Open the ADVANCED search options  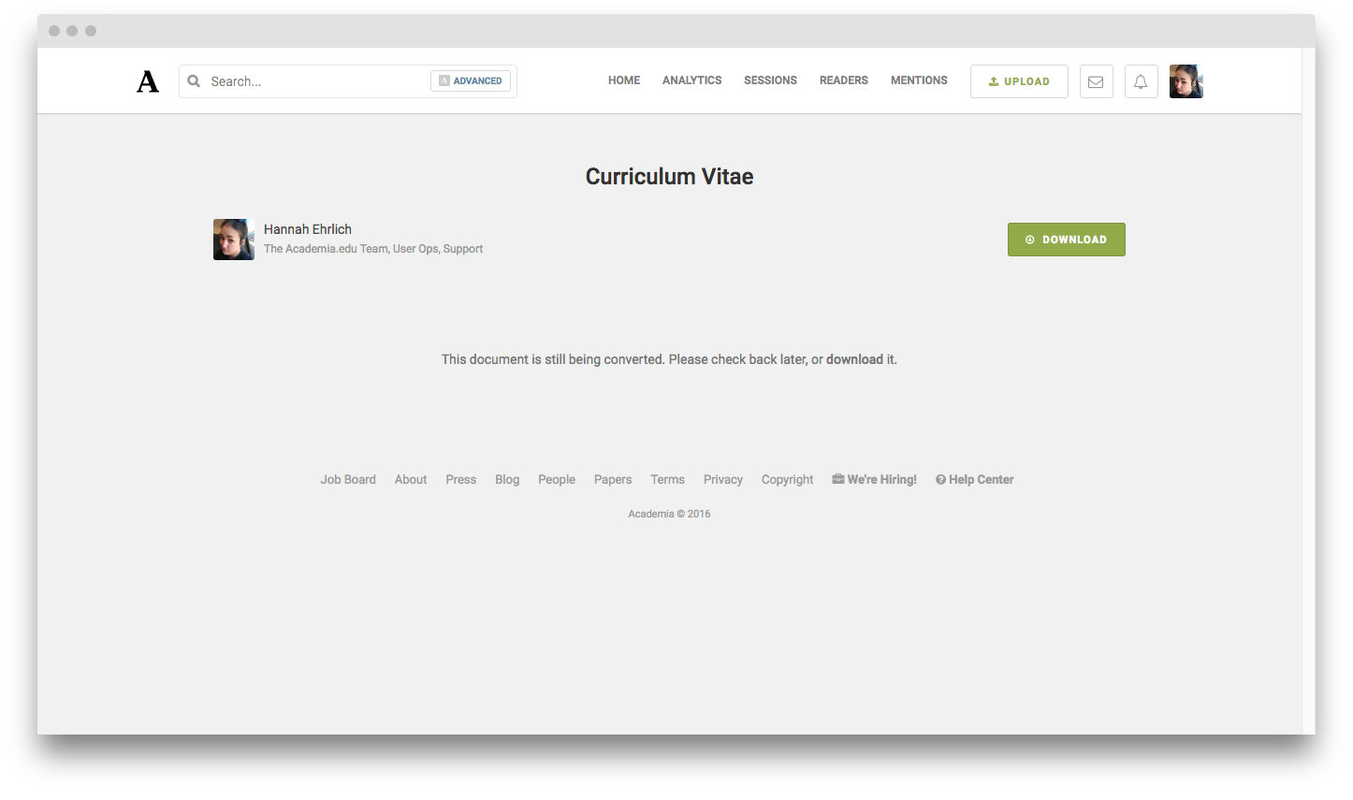point(471,80)
